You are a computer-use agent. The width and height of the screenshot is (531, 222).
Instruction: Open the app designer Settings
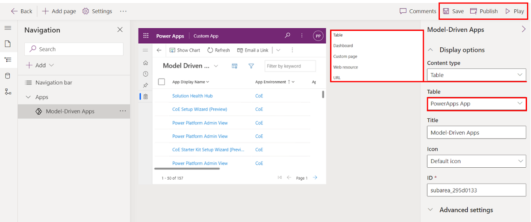[97, 11]
